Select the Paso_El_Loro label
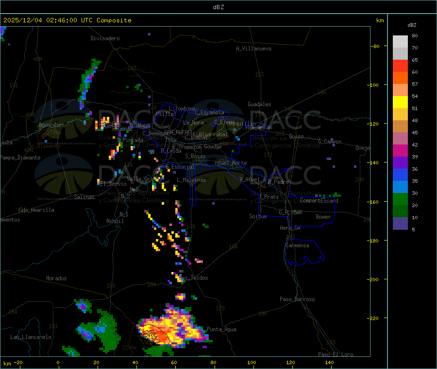The image size is (437, 369). point(336,354)
